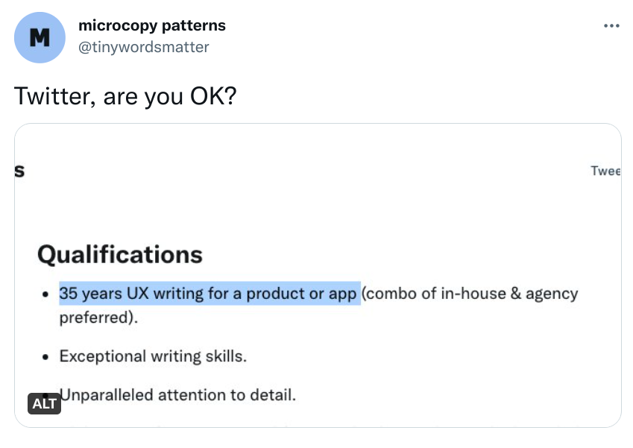The width and height of the screenshot is (633, 448).
Task: Click the Qualifications heading in the image
Action: pyautogui.click(x=120, y=255)
